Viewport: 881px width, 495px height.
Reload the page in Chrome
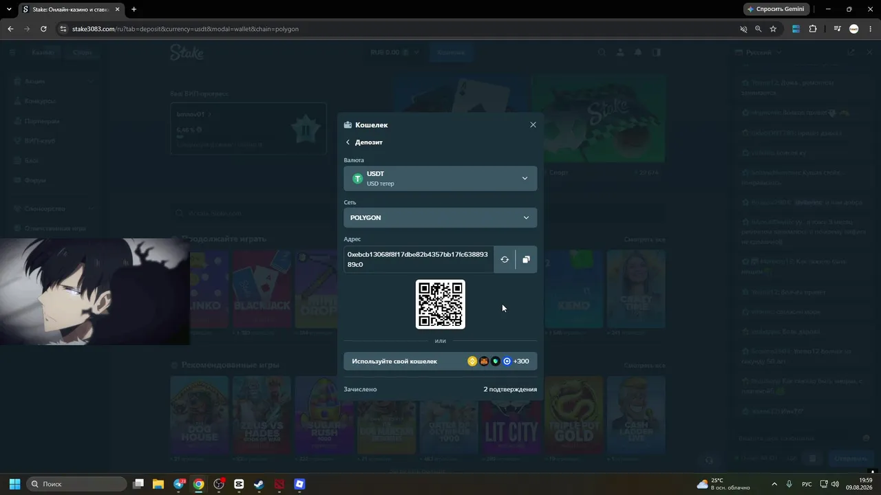tap(43, 29)
